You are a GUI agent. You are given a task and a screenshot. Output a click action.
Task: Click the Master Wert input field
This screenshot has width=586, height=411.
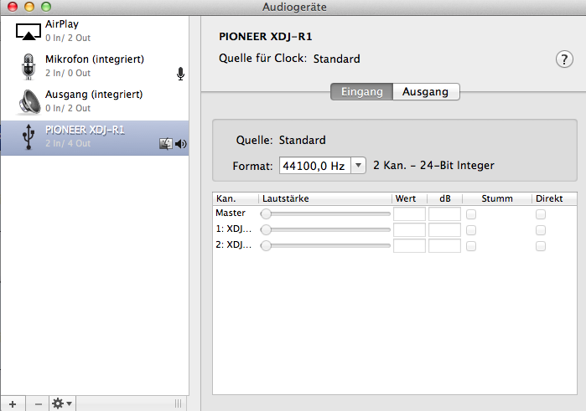tap(409, 214)
